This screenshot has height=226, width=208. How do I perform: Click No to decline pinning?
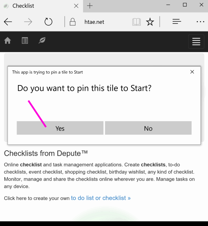point(148,128)
